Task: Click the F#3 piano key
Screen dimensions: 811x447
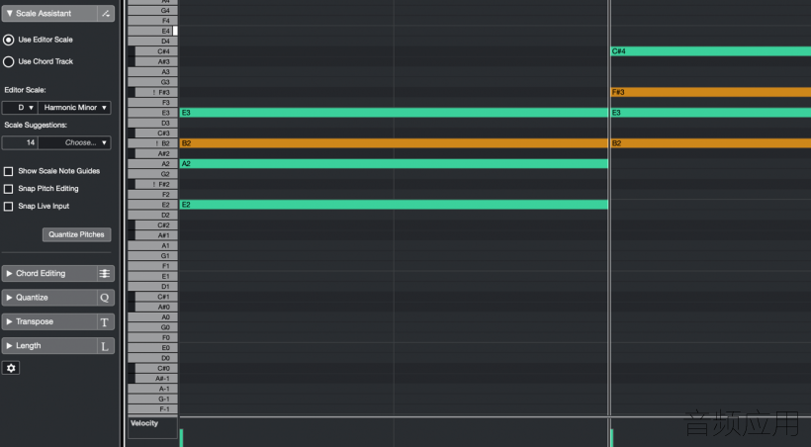Action: click(156, 92)
